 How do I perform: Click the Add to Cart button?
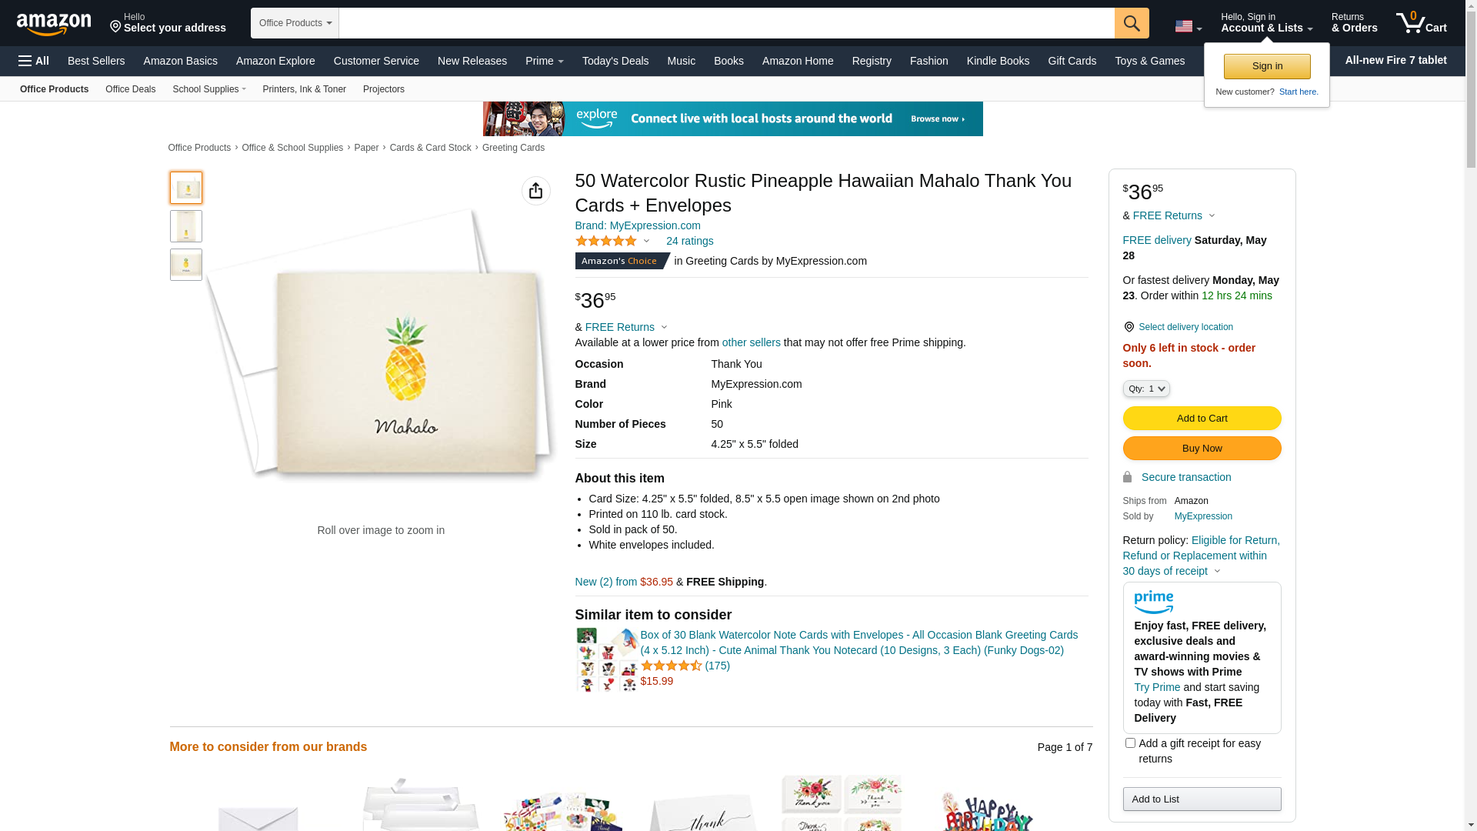click(x=1202, y=418)
